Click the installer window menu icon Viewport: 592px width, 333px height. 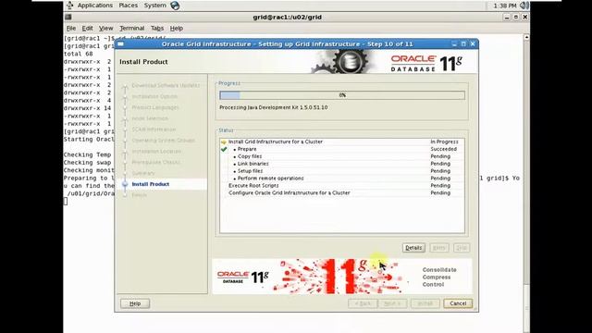pos(120,43)
